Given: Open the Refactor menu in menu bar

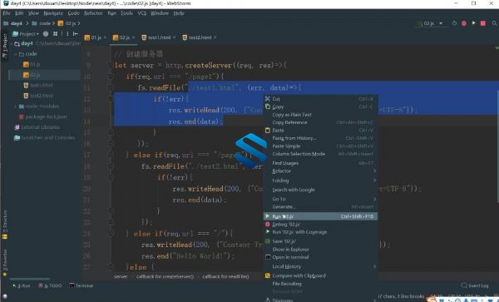Looking at the screenshot, I should (x=93, y=13).
